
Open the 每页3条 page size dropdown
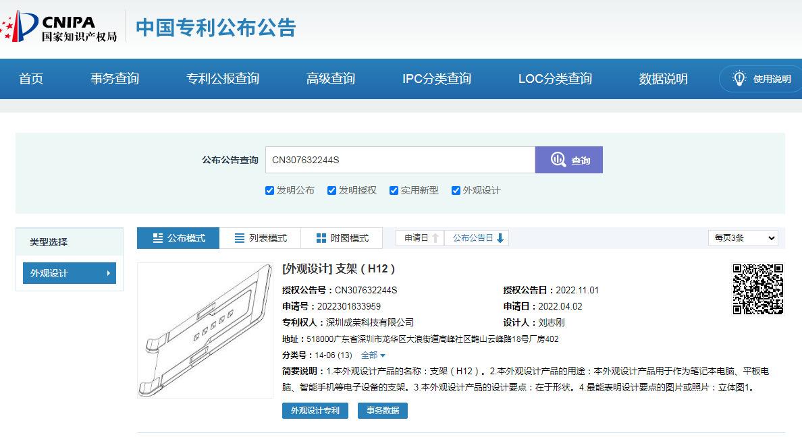(x=743, y=238)
